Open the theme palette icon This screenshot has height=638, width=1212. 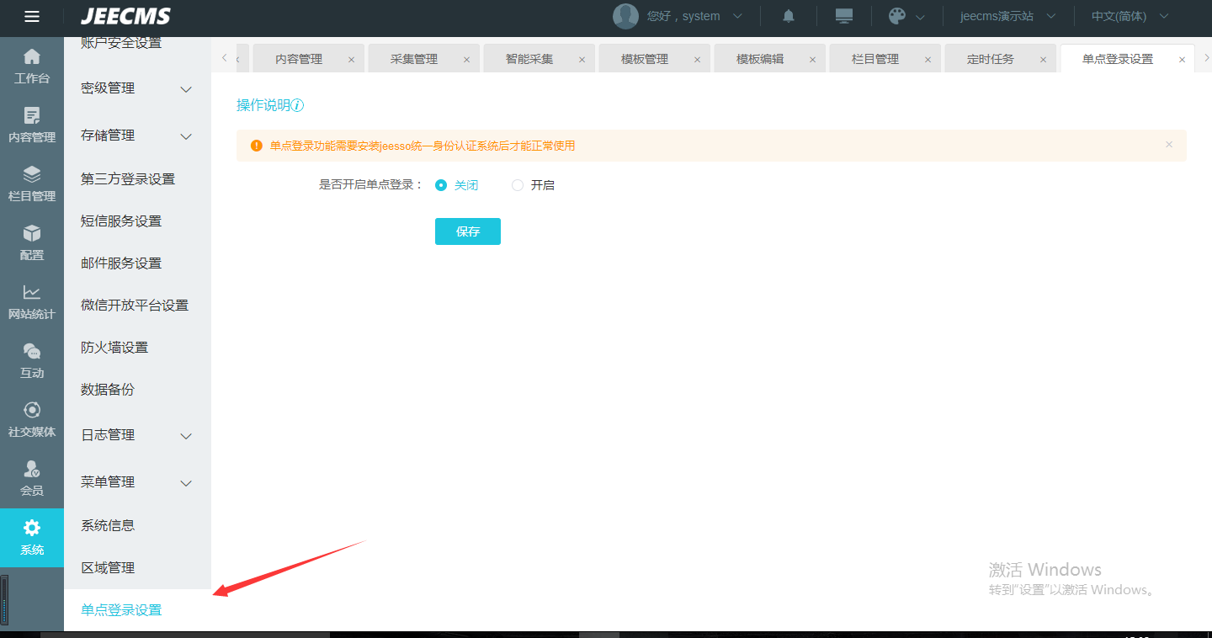[897, 16]
